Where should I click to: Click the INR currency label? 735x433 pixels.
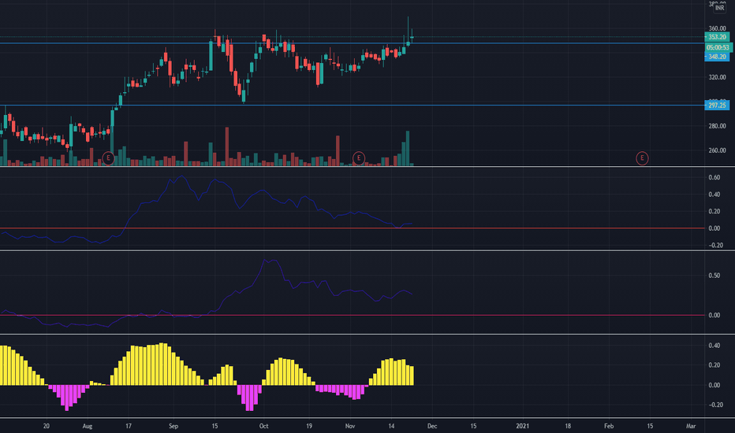point(719,8)
